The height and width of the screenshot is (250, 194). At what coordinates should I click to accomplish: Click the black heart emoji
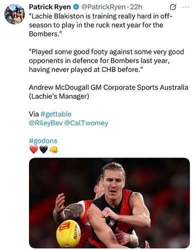[43, 149]
